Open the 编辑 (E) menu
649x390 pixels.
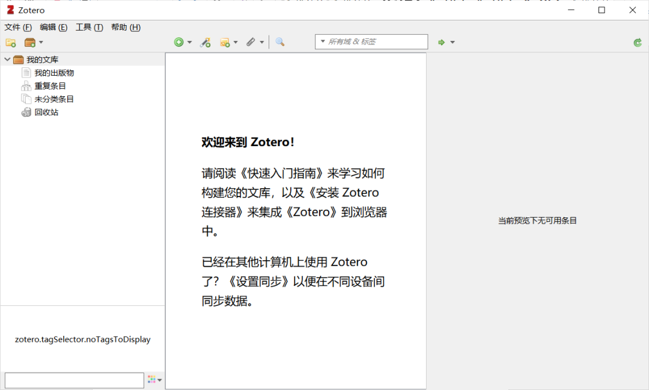(x=53, y=27)
